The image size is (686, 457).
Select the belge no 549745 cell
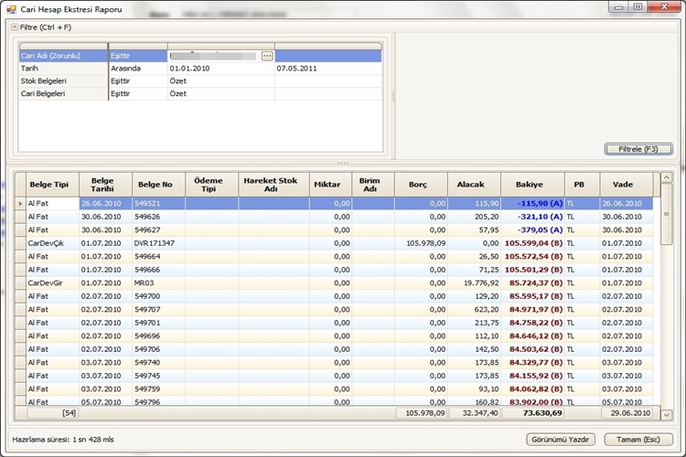pyautogui.click(x=158, y=376)
